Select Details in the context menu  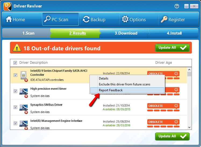[x=127, y=78]
